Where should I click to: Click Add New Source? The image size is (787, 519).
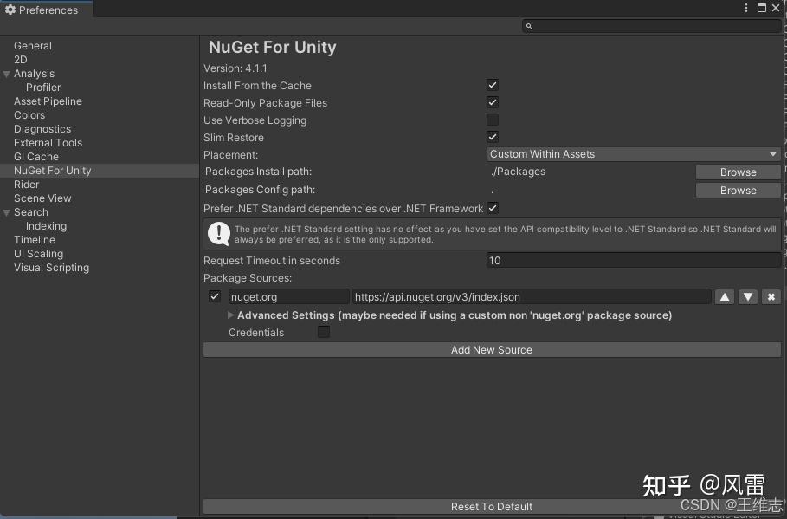tap(492, 349)
